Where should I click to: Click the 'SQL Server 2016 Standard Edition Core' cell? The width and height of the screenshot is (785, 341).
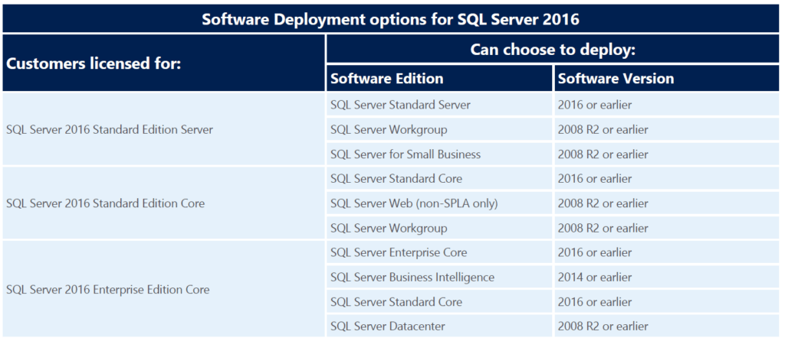pyautogui.click(x=105, y=203)
